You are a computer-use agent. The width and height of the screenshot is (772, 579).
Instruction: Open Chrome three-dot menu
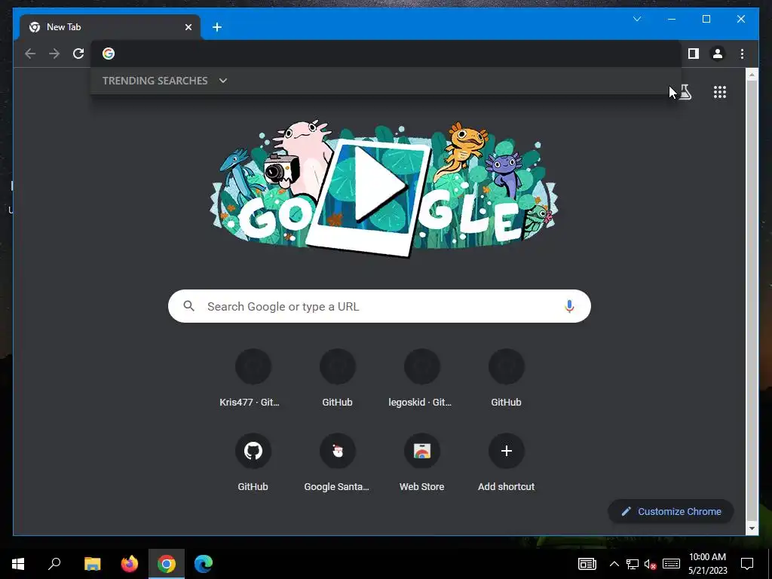(742, 54)
